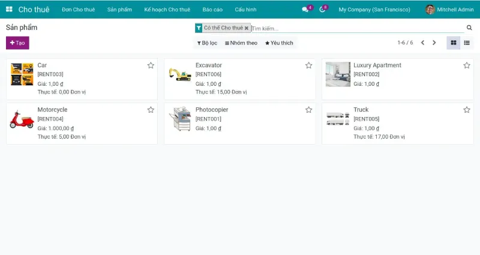This screenshot has width=480, height=255.
Task: Open the Báo cáo menu
Action: (x=212, y=10)
